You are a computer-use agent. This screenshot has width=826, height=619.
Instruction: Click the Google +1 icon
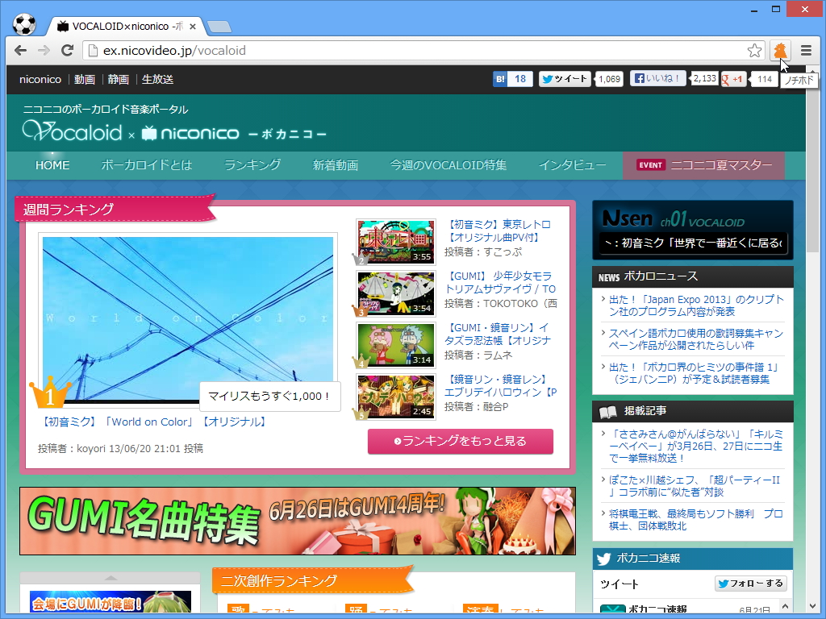725,79
